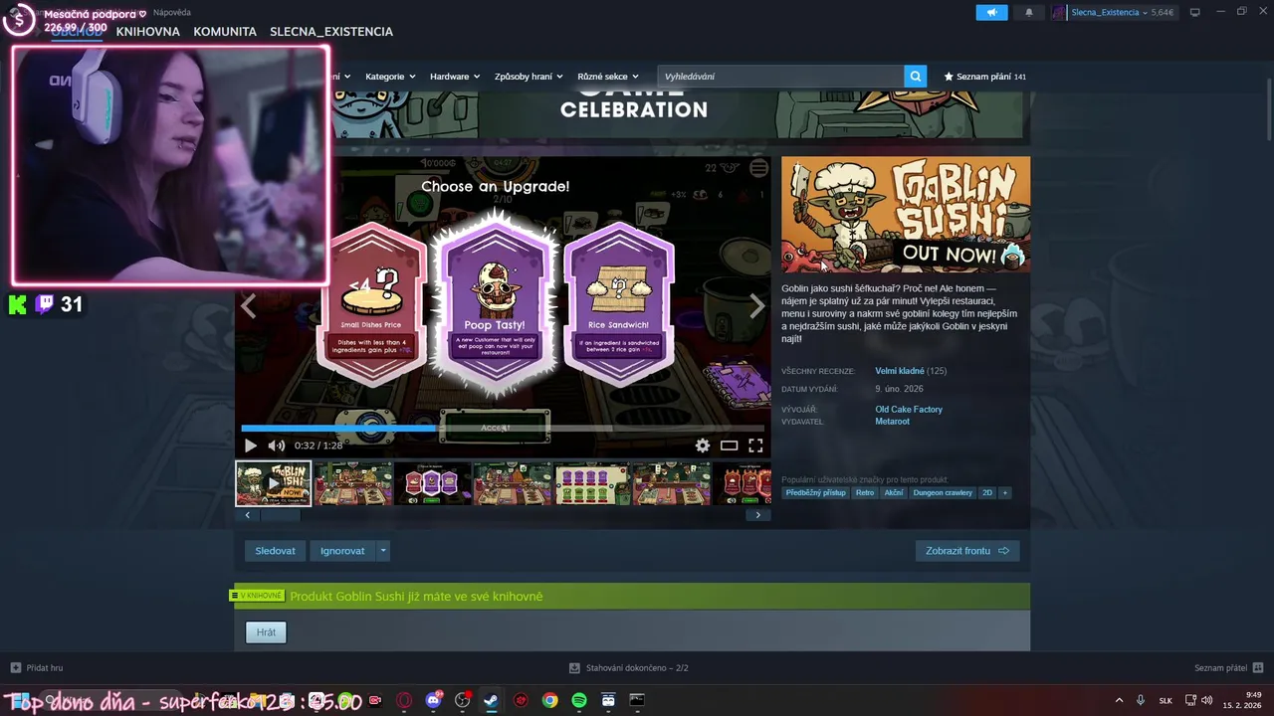The width and height of the screenshot is (1274, 716).
Task: Click the Vyhledávání search field
Action: pos(781,77)
